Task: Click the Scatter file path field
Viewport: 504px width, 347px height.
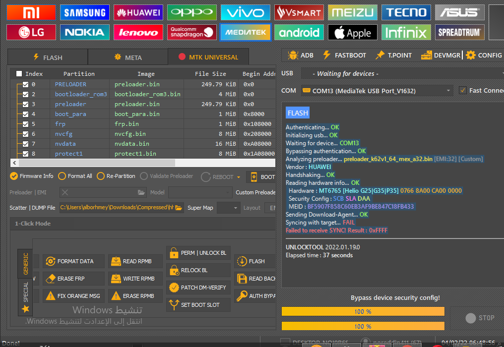Action: point(117,208)
